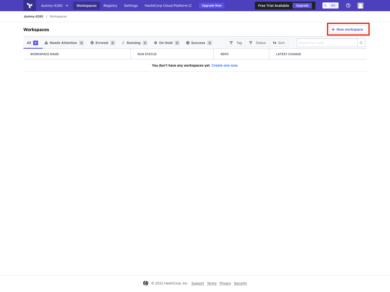
Task: Open the user avatar menu
Action: pos(360,6)
